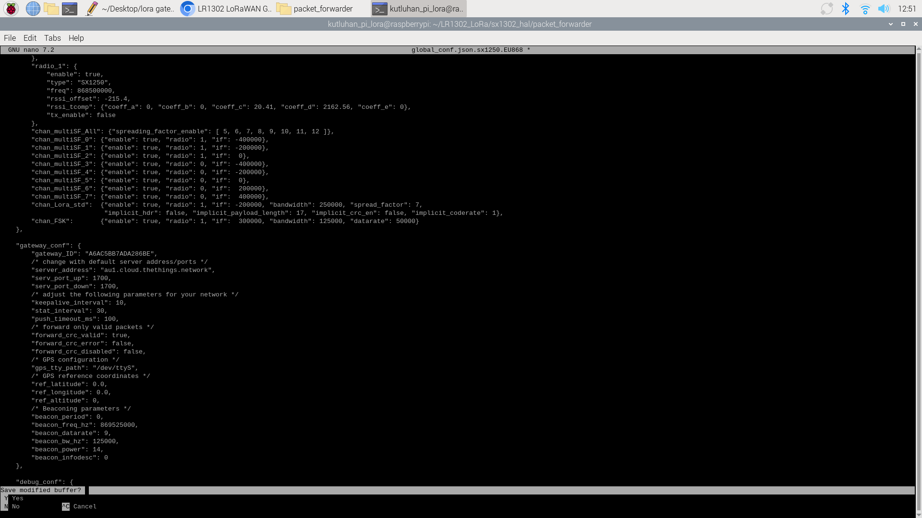Open the Help menu
Image resolution: width=922 pixels, height=518 pixels.
(76, 38)
